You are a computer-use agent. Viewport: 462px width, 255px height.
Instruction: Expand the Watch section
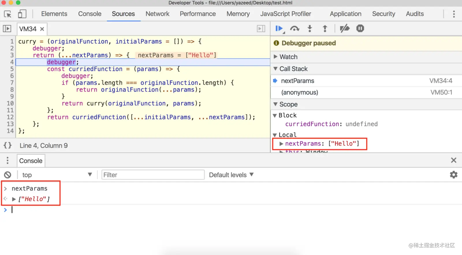[x=288, y=57]
